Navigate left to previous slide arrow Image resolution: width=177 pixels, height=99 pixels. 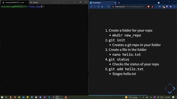click(x=166, y=89)
